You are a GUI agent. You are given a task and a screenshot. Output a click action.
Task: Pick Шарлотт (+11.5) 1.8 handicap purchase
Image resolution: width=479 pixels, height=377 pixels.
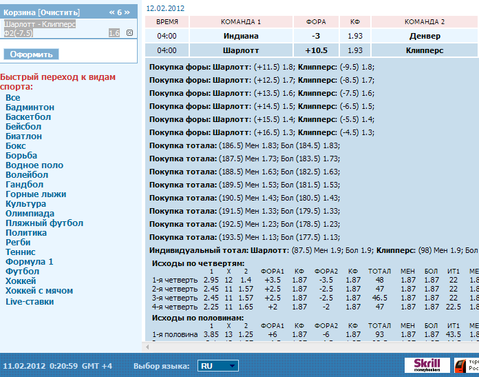coord(275,67)
